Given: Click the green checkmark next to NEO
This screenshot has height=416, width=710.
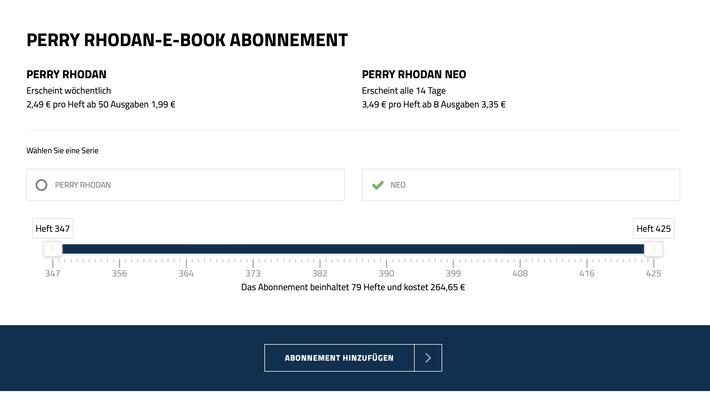Looking at the screenshot, I should click(378, 185).
